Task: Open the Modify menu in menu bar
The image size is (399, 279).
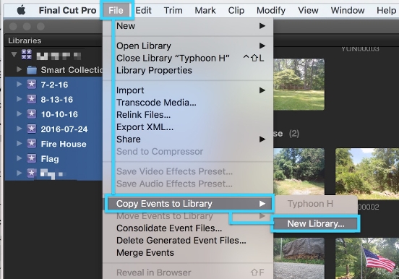Action: (x=271, y=10)
